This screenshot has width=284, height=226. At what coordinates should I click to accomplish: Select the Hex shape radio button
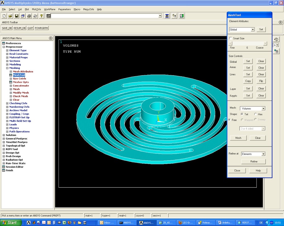click(x=256, y=114)
